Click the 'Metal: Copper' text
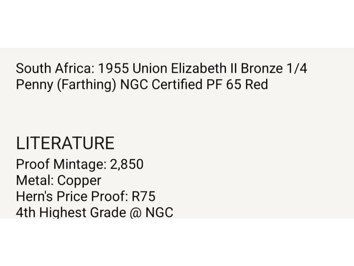Image resolution: width=354 pixels, height=266 pixels. 58,180
